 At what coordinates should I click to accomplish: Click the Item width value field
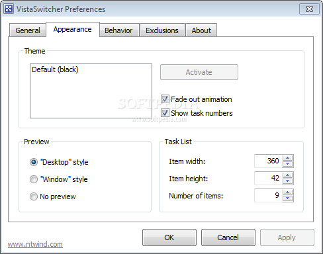(x=268, y=161)
